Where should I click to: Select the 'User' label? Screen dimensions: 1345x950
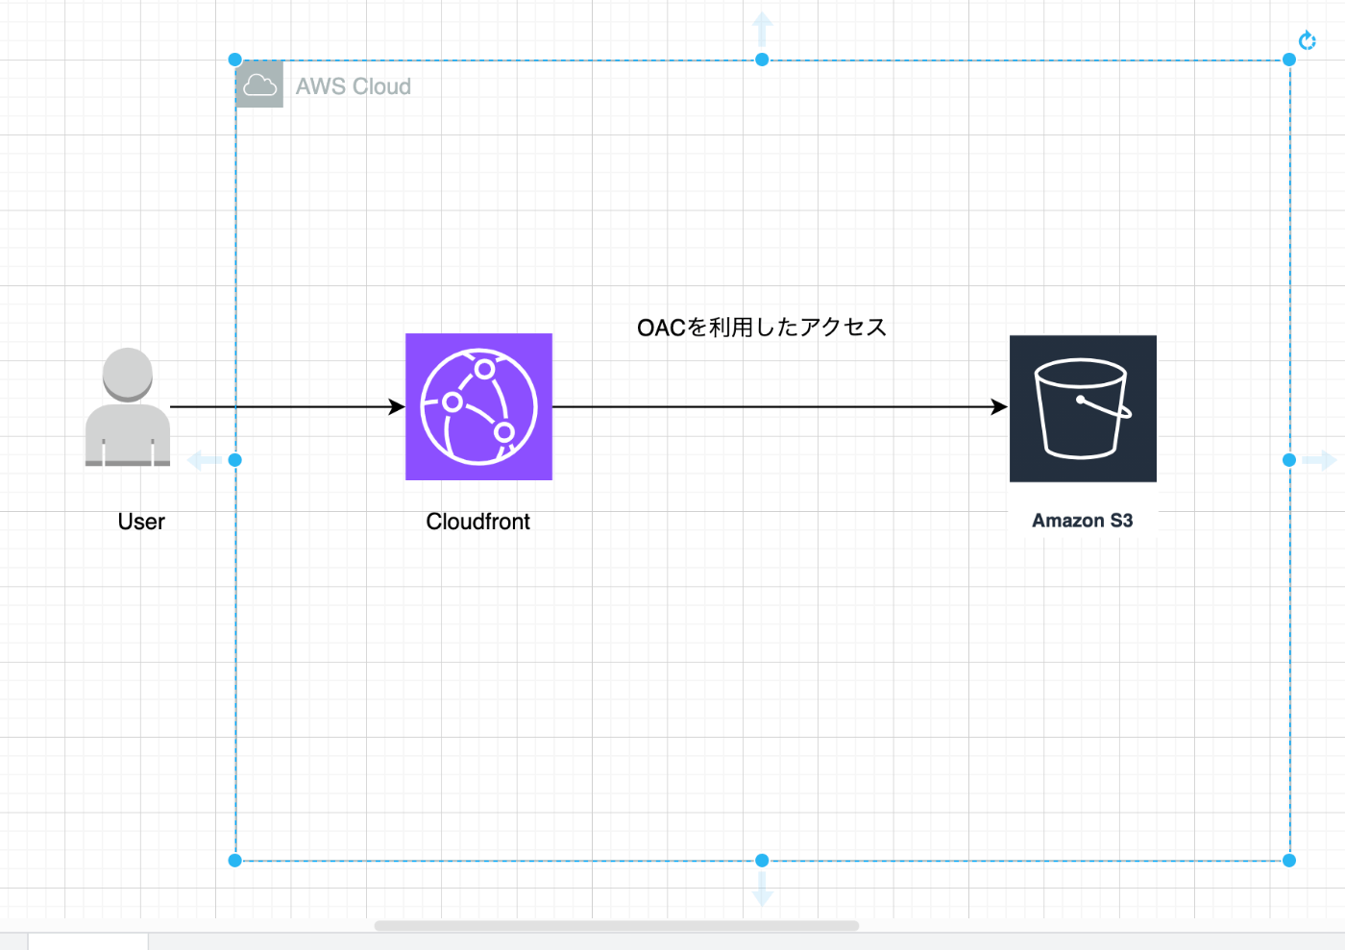141,522
